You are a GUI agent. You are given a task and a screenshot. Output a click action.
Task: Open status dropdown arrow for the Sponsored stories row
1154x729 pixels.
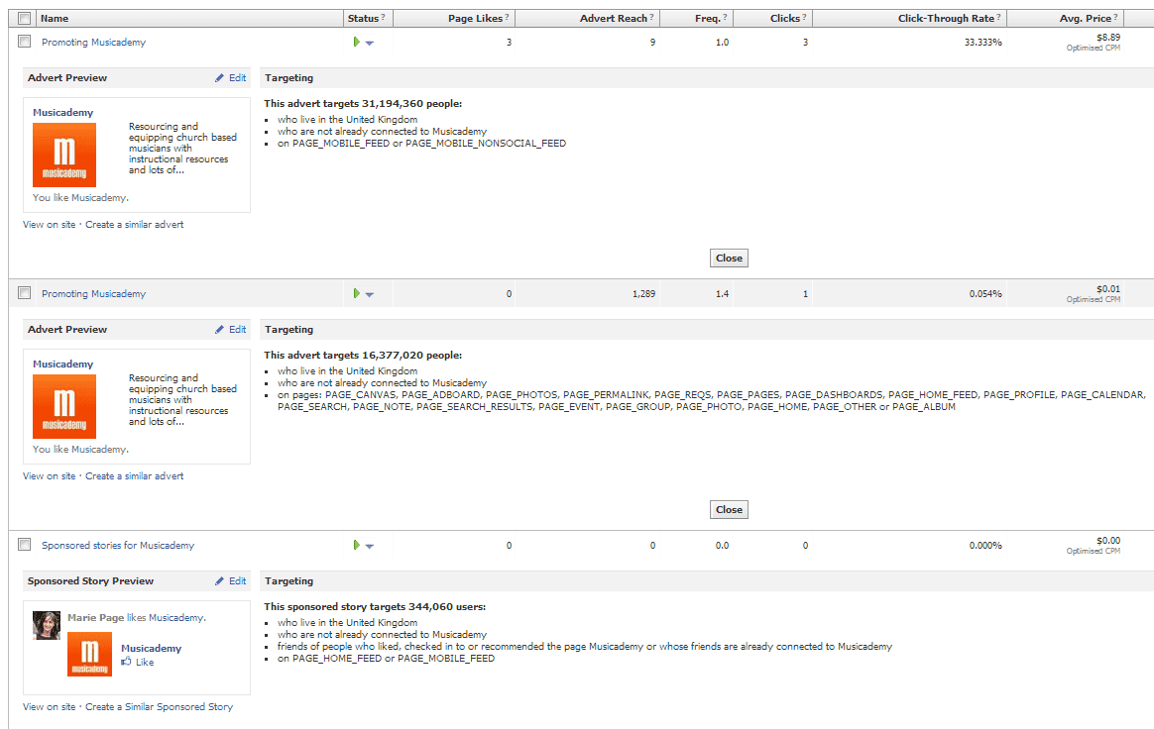click(x=370, y=546)
